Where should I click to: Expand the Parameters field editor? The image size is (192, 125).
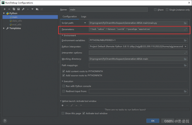(x=185, y=30)
